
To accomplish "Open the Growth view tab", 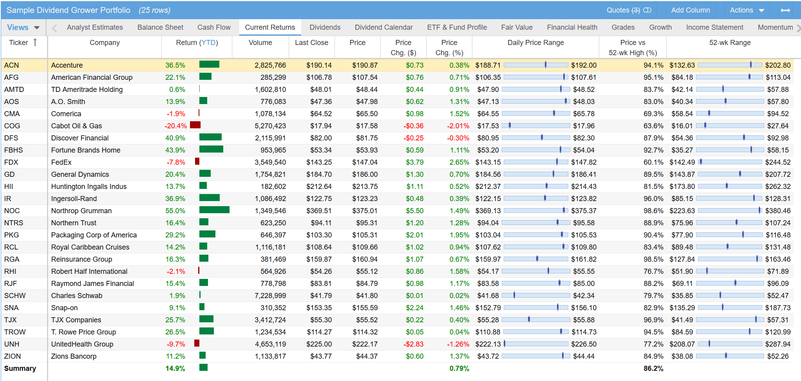I will (660, 27).
